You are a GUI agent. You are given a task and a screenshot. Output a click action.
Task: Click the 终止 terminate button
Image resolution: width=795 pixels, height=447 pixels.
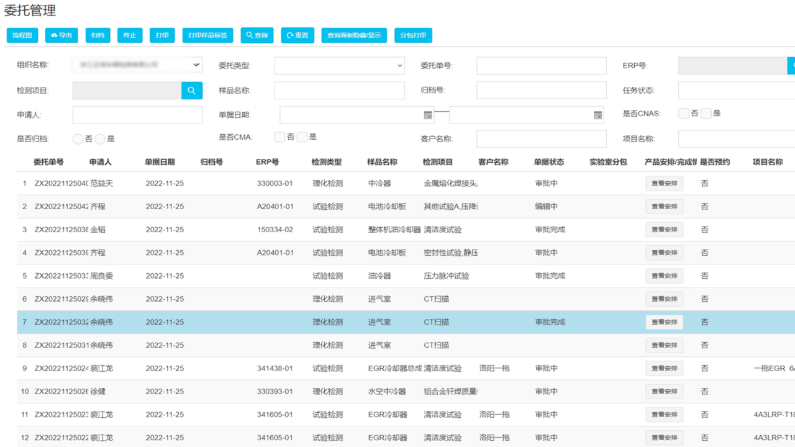130,35
